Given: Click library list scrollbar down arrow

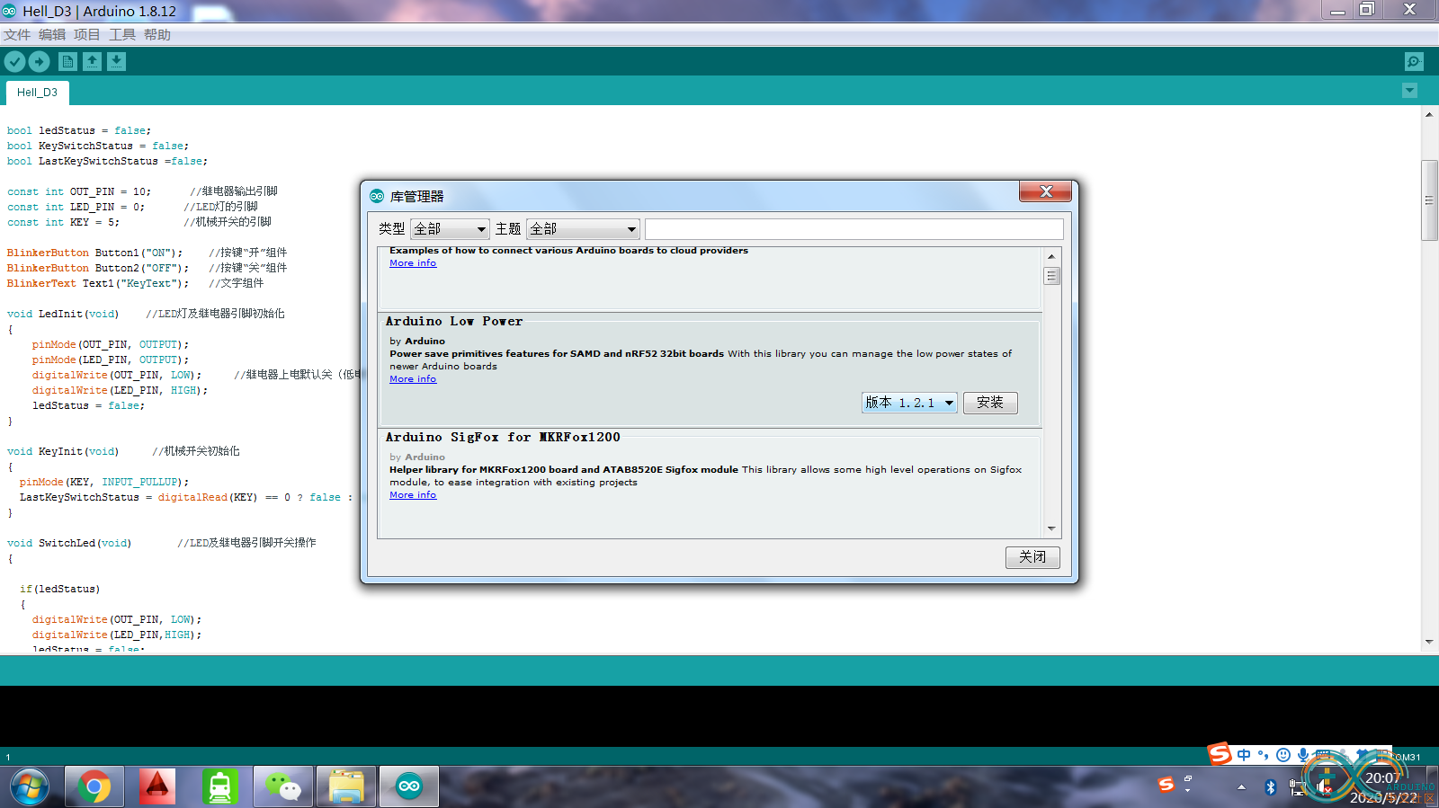Looking at the screenshot, I should coord(1051,529).
